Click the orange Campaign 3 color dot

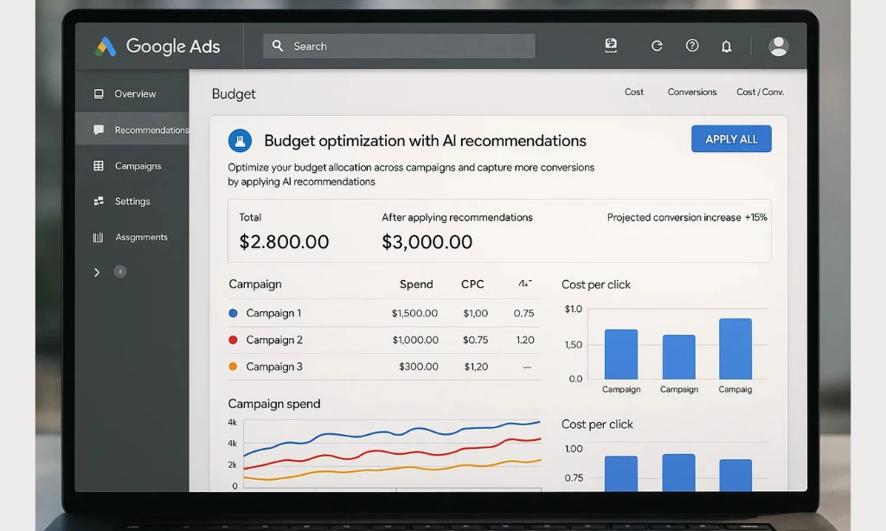point(233,367)
